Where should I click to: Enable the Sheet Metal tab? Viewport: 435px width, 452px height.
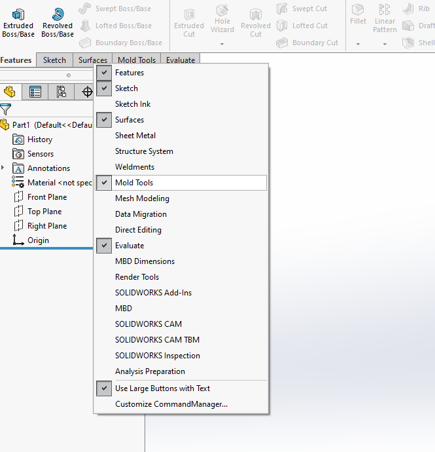(181, 136)
